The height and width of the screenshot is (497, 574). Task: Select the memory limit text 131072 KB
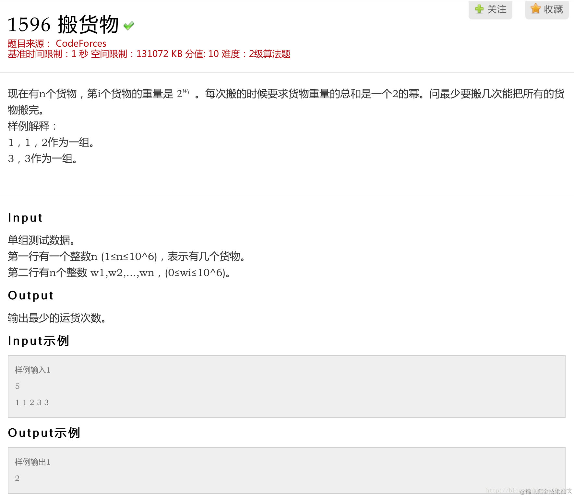click(x=159, y=54)
